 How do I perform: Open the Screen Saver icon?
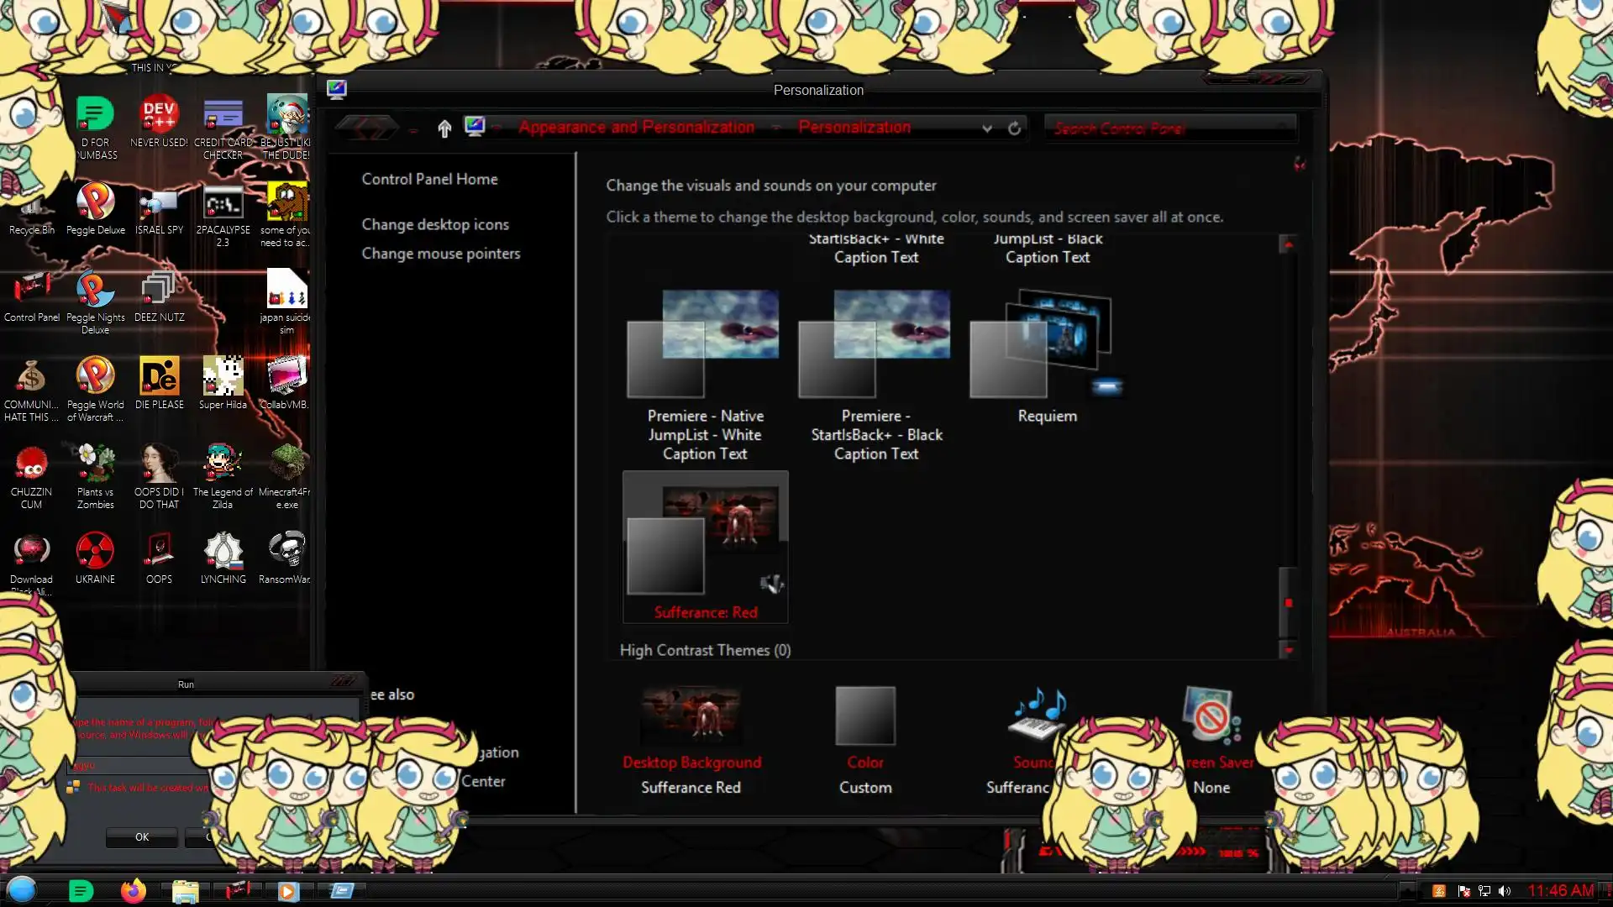pyautogui.click(x=1211, y=715)
